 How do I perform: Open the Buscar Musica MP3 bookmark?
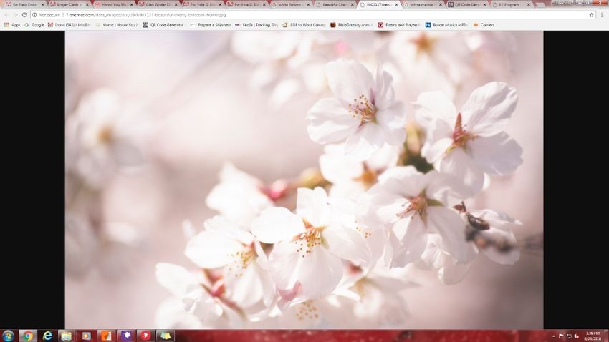point(446,25)
